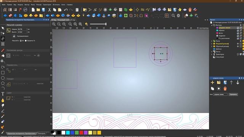Select the Polyline tool

pyautogui.click(x=3, y=67)
